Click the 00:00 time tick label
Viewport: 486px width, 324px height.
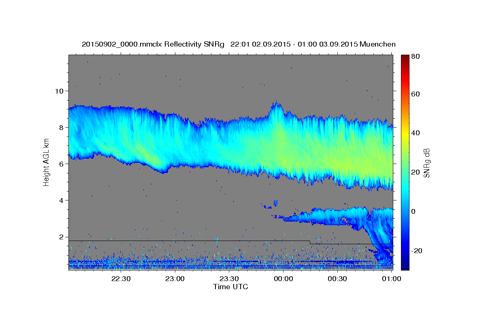283,279
